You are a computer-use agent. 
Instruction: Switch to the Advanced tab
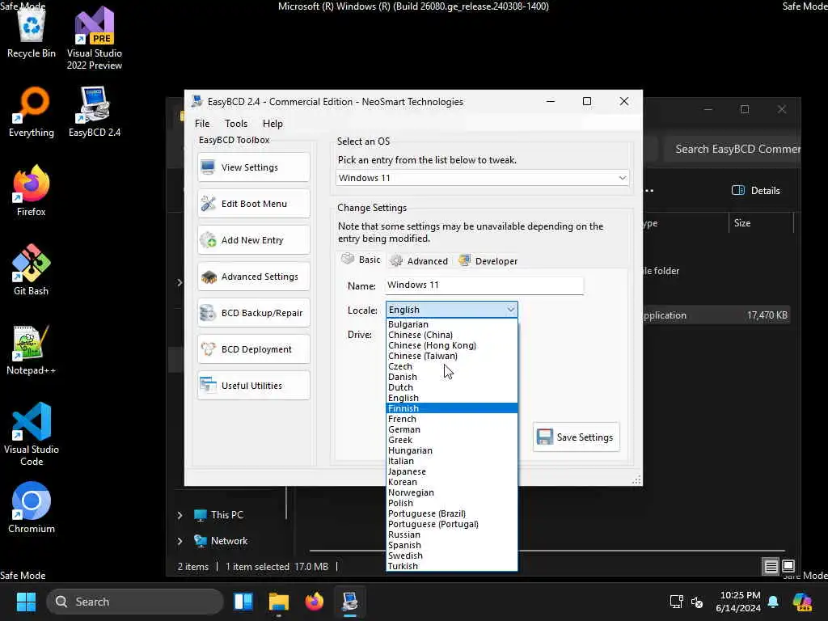coord(420,261)
